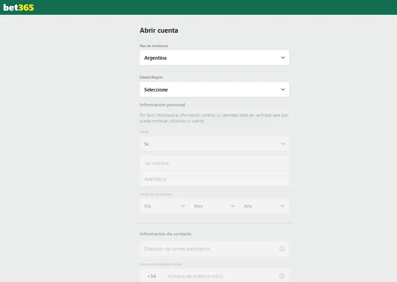Click the chevron on the Año selector

tap(283, 206)
